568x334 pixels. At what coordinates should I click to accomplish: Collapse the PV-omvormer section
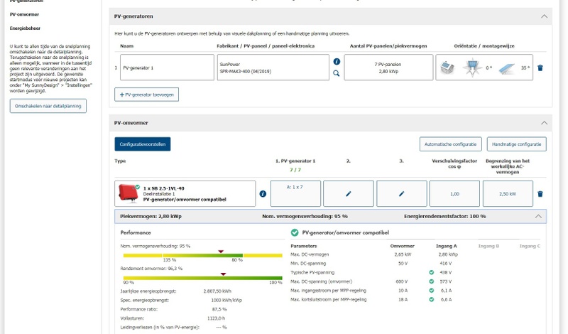pos(544,123)
